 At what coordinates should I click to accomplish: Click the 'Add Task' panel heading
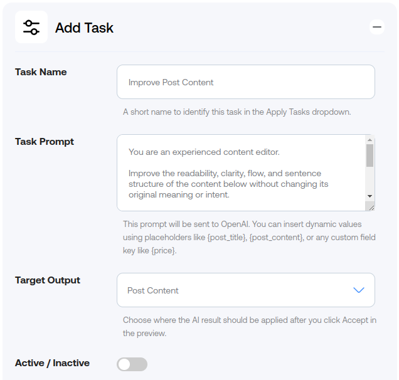pyautogui.click(x=84, y=28)
